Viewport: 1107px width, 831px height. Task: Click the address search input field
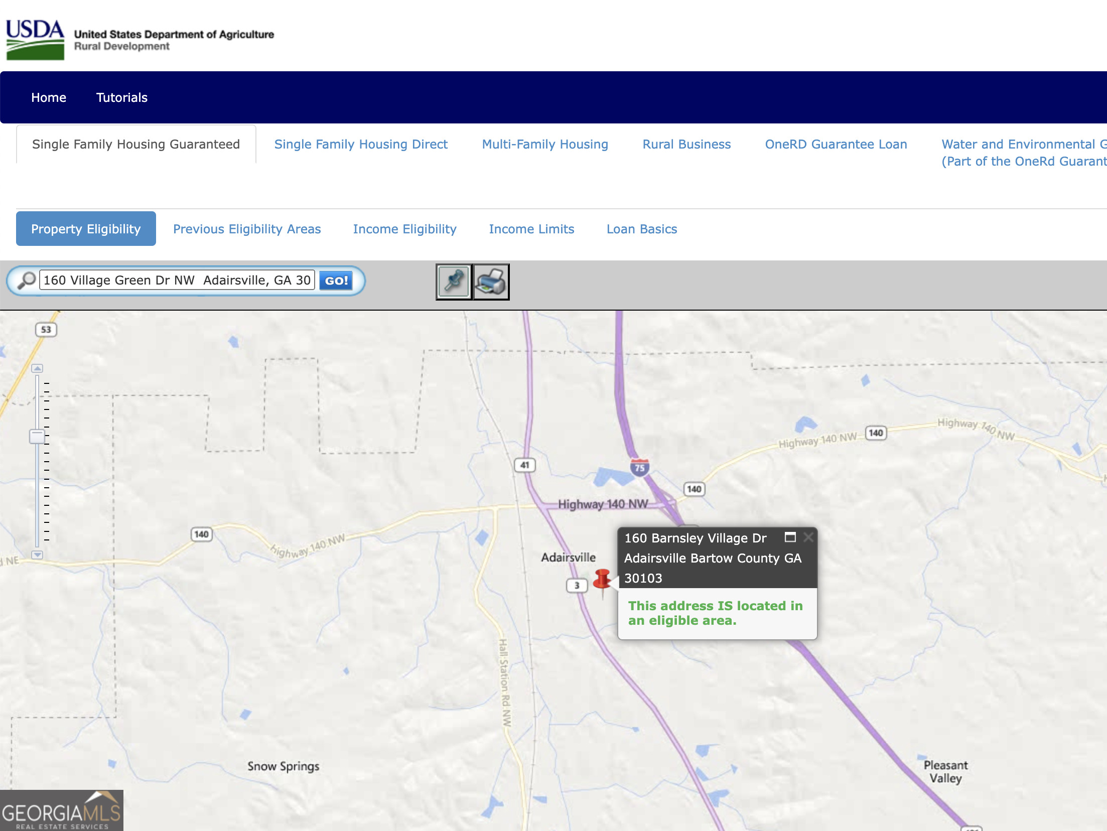click(x=177, y=280)
